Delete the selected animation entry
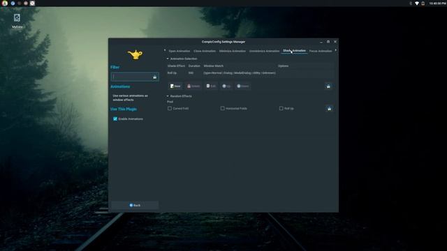 point(193,86)
